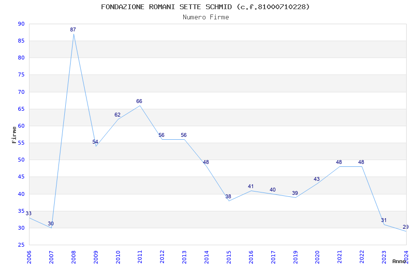Viewport: 411px width, 266px height.
Task: Select the 43 data label for 2020
Action: click(x=317, y=179)
